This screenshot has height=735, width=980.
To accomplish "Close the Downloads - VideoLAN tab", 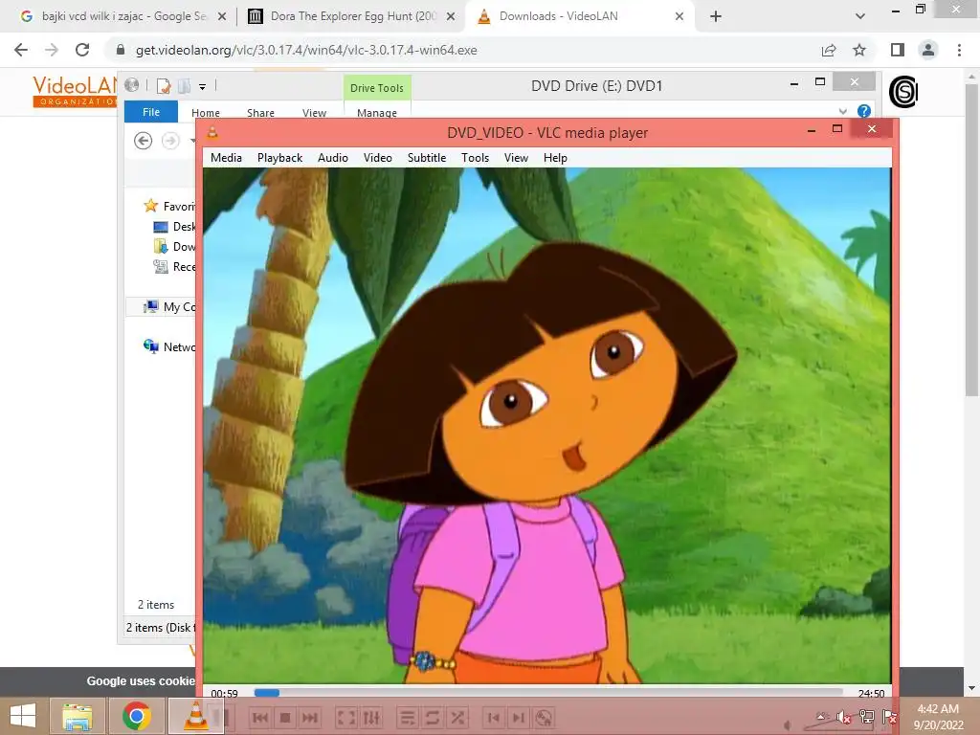I will point(679,17).
